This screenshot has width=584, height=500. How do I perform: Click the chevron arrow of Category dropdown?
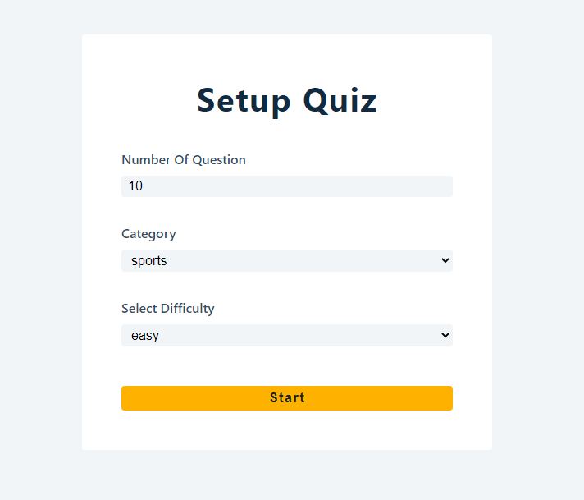(x=445, y=260)
